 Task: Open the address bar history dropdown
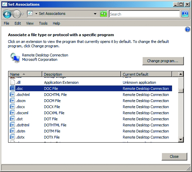point(95,14)
